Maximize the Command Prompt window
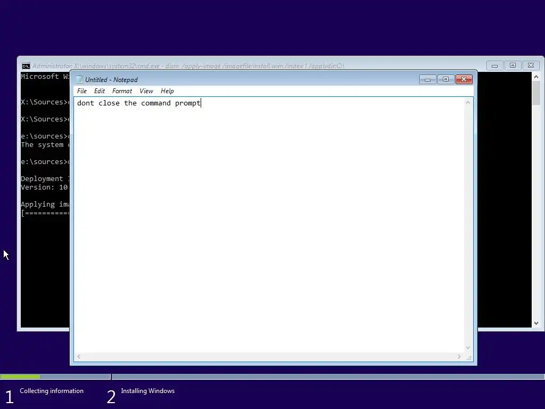545x409 pixels. click(513, 66)
